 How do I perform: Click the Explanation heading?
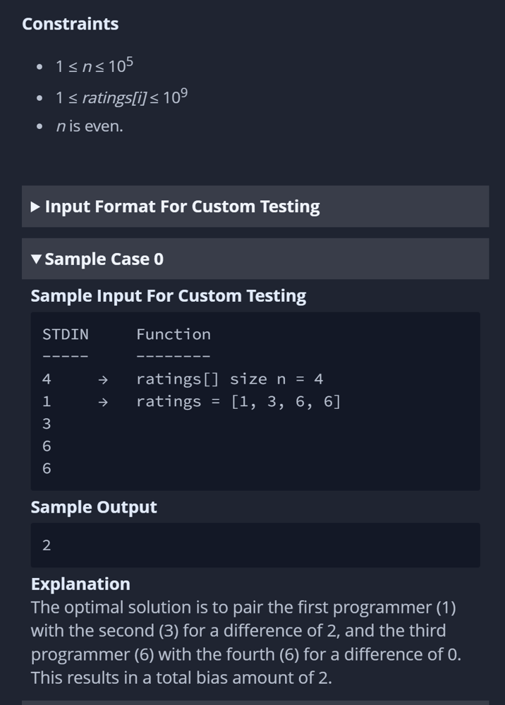80,584
